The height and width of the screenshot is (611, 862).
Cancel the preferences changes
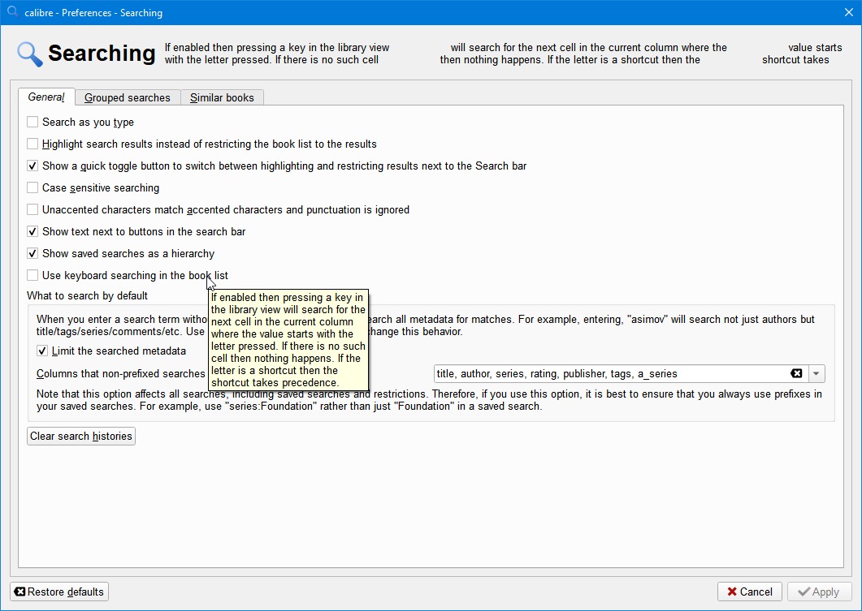[750, 592]
